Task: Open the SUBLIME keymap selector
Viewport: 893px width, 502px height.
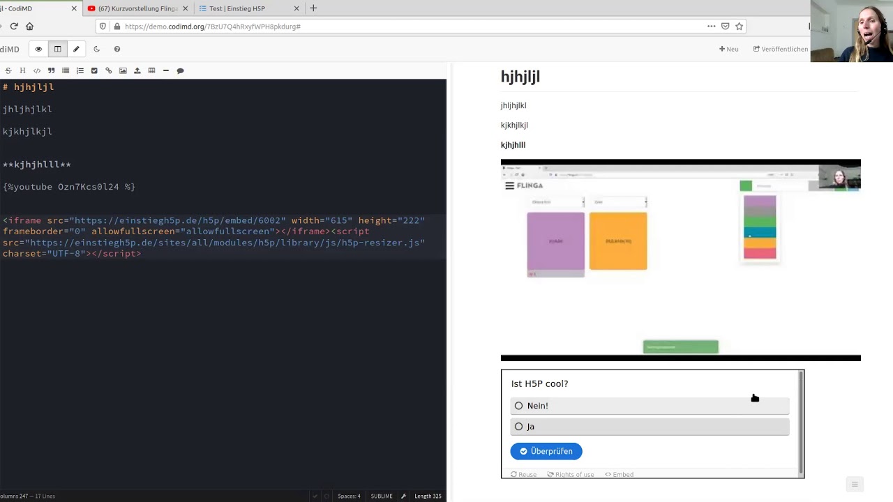Action: pyautogui.click(x=381, y=496)
